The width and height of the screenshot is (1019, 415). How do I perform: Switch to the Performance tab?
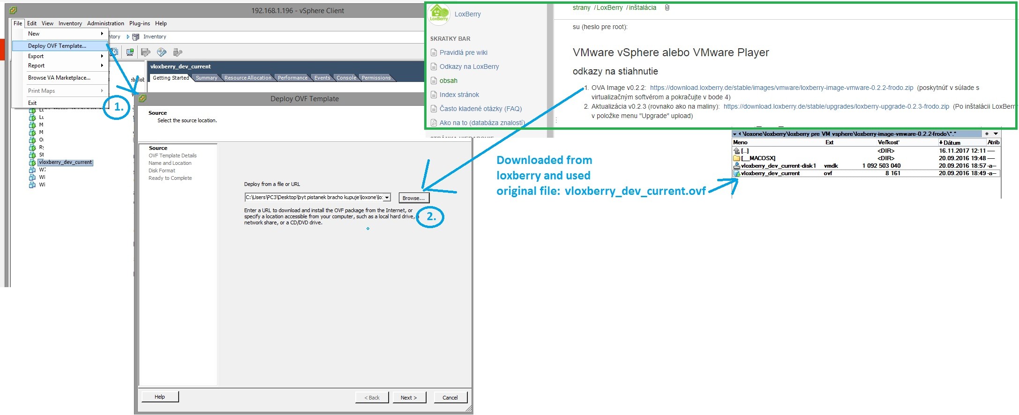pos(292,78)
